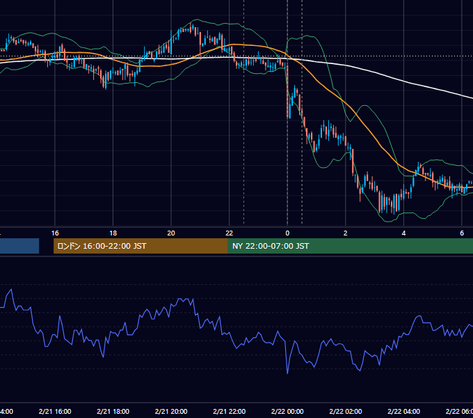Click upper chart axis hour label 6
The height and width of the screenshot is (418, 473).
[462, 233]
